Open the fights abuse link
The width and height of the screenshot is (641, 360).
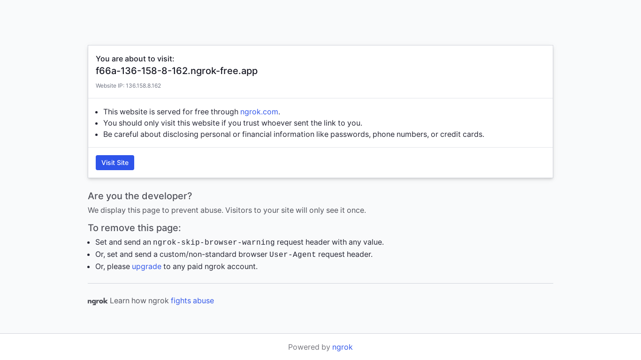192,300
